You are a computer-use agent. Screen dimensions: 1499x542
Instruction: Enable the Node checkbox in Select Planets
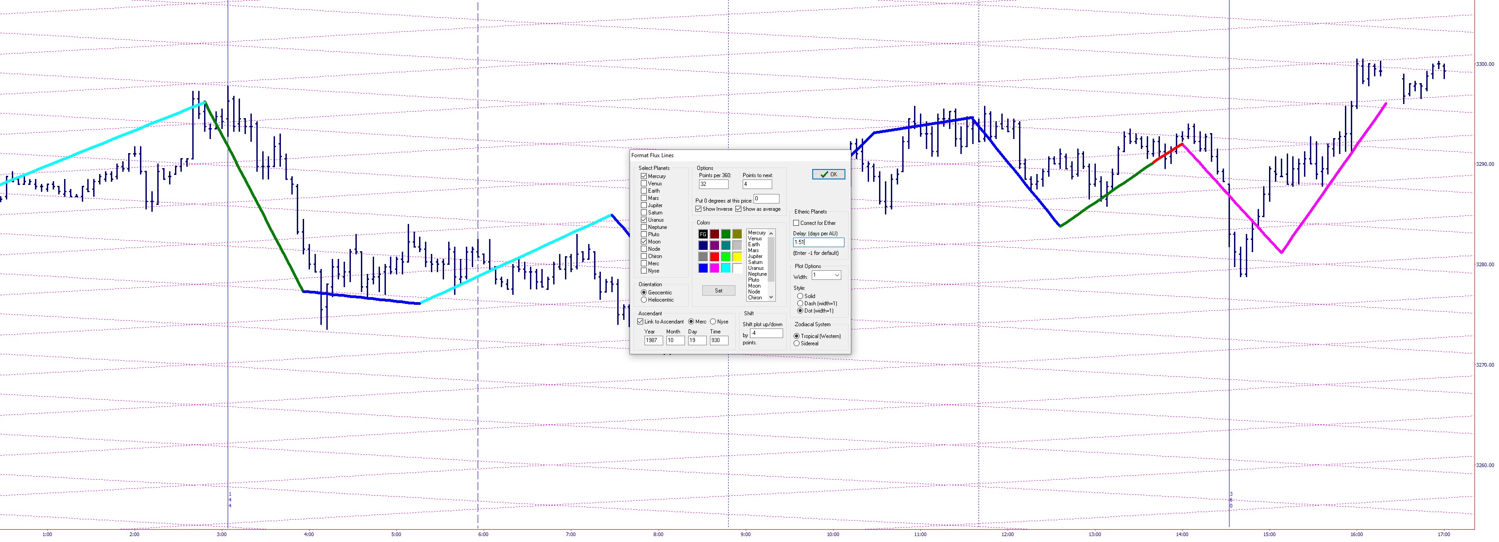(x=644, y=249)
